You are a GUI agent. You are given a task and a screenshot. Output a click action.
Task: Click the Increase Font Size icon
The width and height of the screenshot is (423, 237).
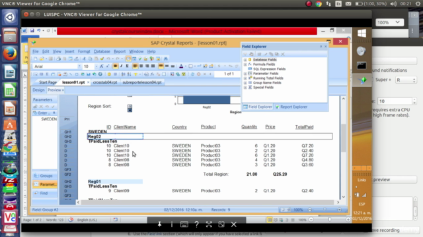(x=101, y=66)
